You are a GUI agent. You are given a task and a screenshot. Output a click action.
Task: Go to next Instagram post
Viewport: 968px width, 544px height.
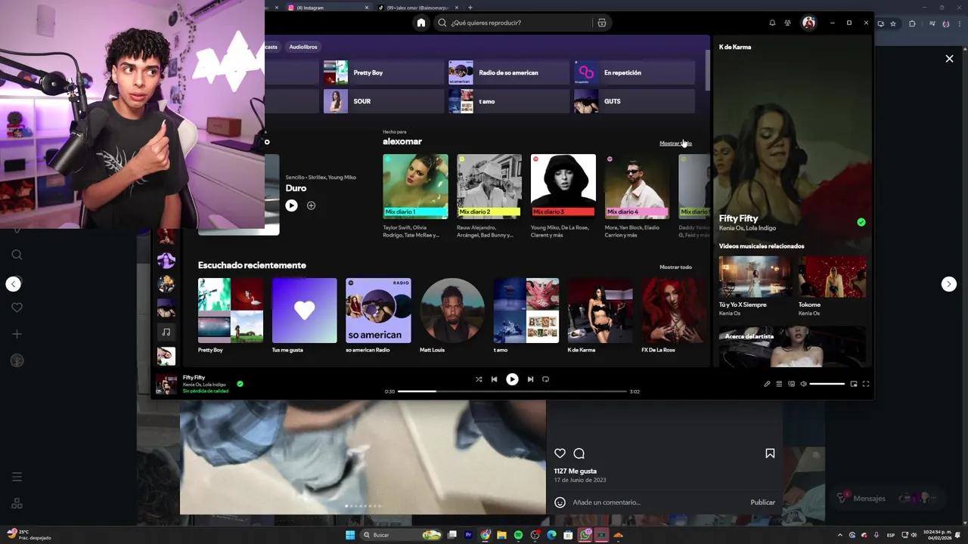[x=949, y=284]
